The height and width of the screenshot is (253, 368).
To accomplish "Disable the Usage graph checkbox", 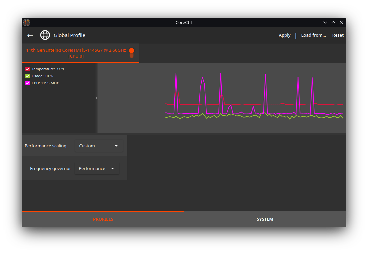I will click(x=28, y=76).
